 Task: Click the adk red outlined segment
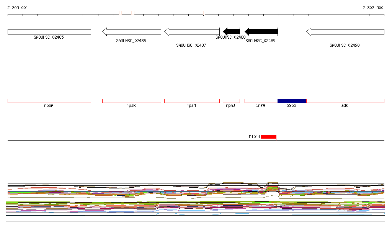click(x=345, y=101)
